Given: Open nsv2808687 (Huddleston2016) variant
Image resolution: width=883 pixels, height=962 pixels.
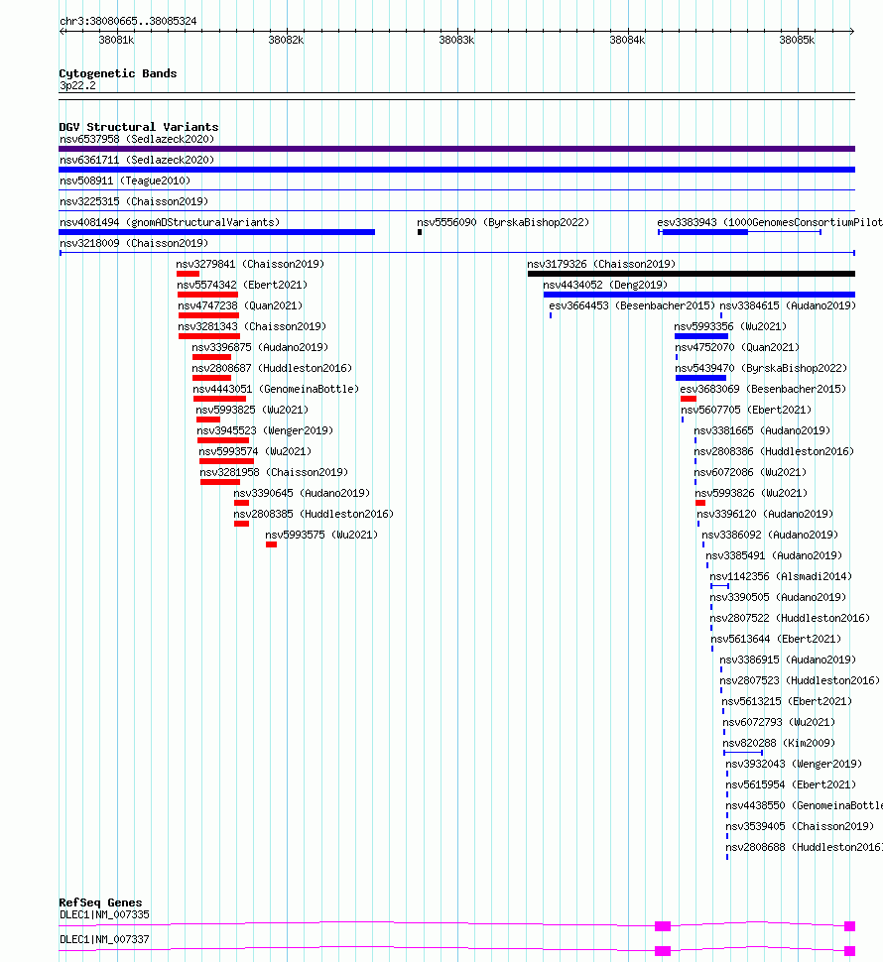Looking at the screenshot, I should pos(273,369).
